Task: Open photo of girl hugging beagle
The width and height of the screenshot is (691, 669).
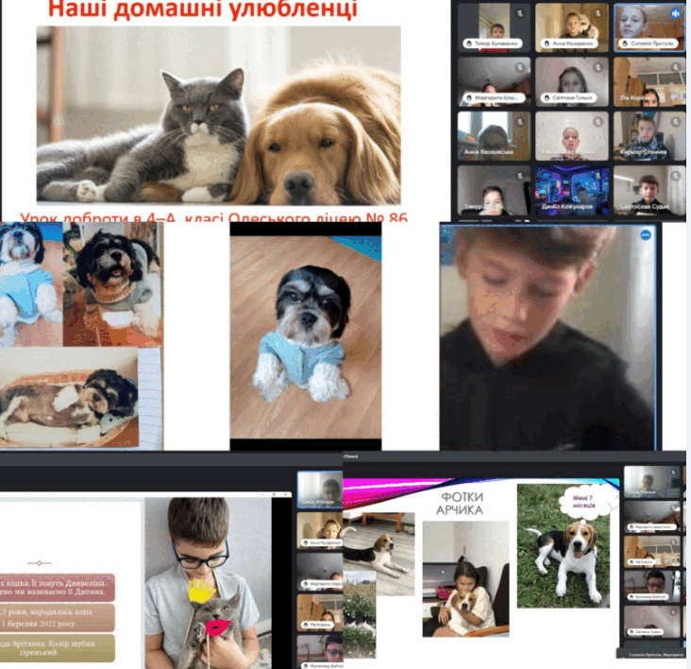Action: tap(465, 579)
